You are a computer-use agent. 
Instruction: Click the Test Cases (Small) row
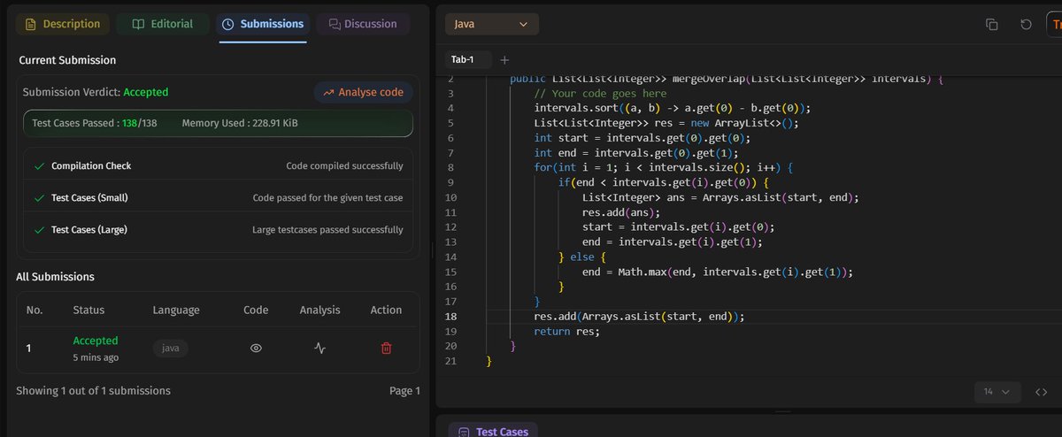pos(219,197)
